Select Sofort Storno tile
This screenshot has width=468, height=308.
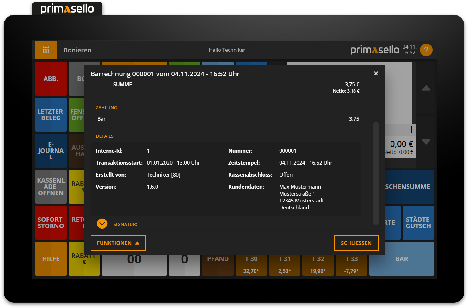(x=51, y=223)
